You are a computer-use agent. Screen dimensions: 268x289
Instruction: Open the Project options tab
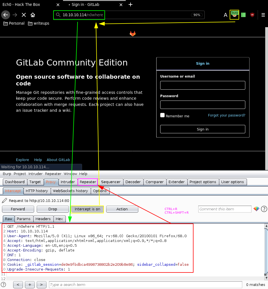pyautogui.click(x=203, y=182)
